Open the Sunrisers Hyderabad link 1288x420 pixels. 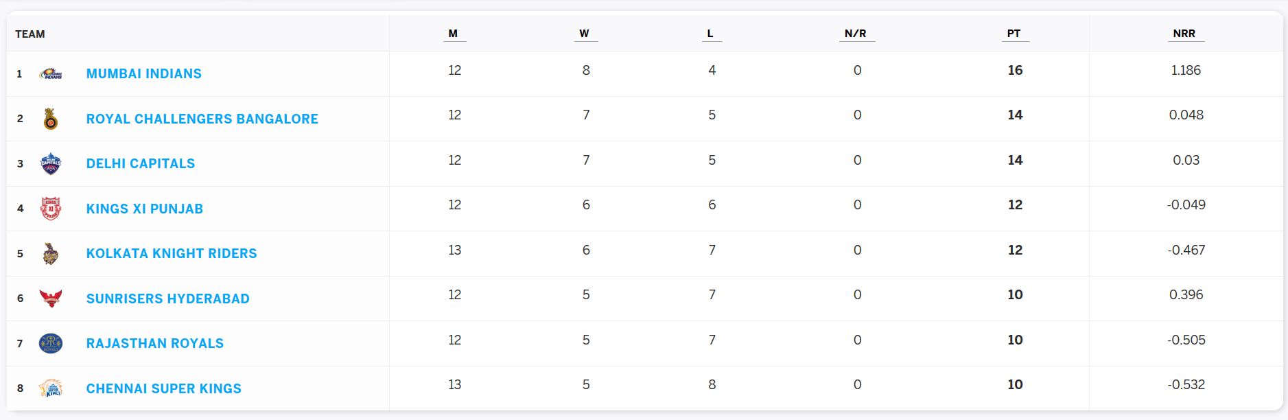(x=168, y=299)
